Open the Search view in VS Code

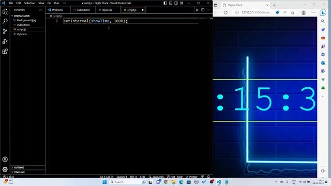(x=5, y=21)
